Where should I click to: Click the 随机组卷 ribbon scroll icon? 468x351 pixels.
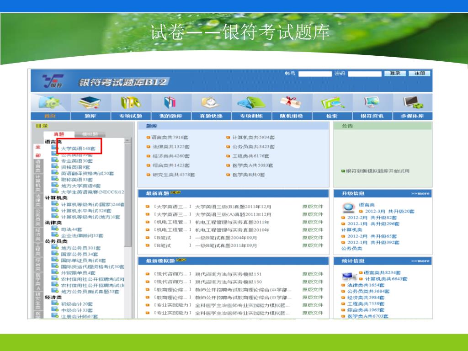pos(291,102)
